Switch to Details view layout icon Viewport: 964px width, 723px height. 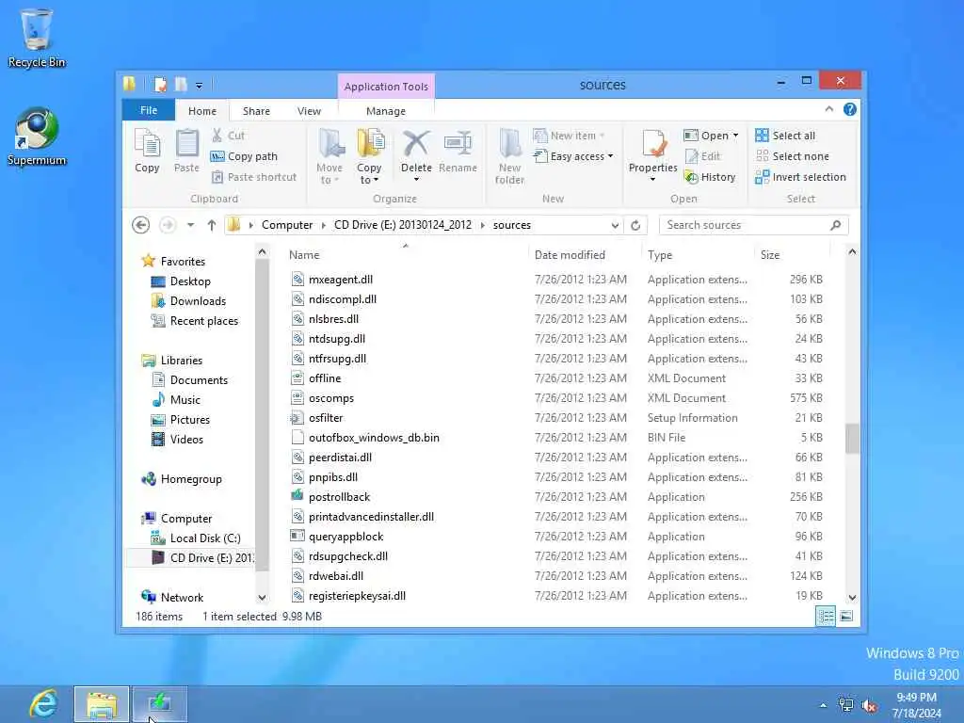[825, 616]
